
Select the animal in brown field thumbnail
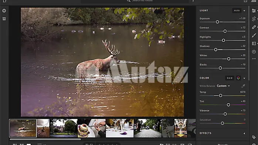(x=43, y=128)
